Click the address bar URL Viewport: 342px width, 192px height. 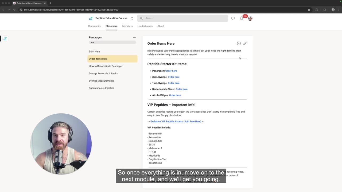pos(71,10)
